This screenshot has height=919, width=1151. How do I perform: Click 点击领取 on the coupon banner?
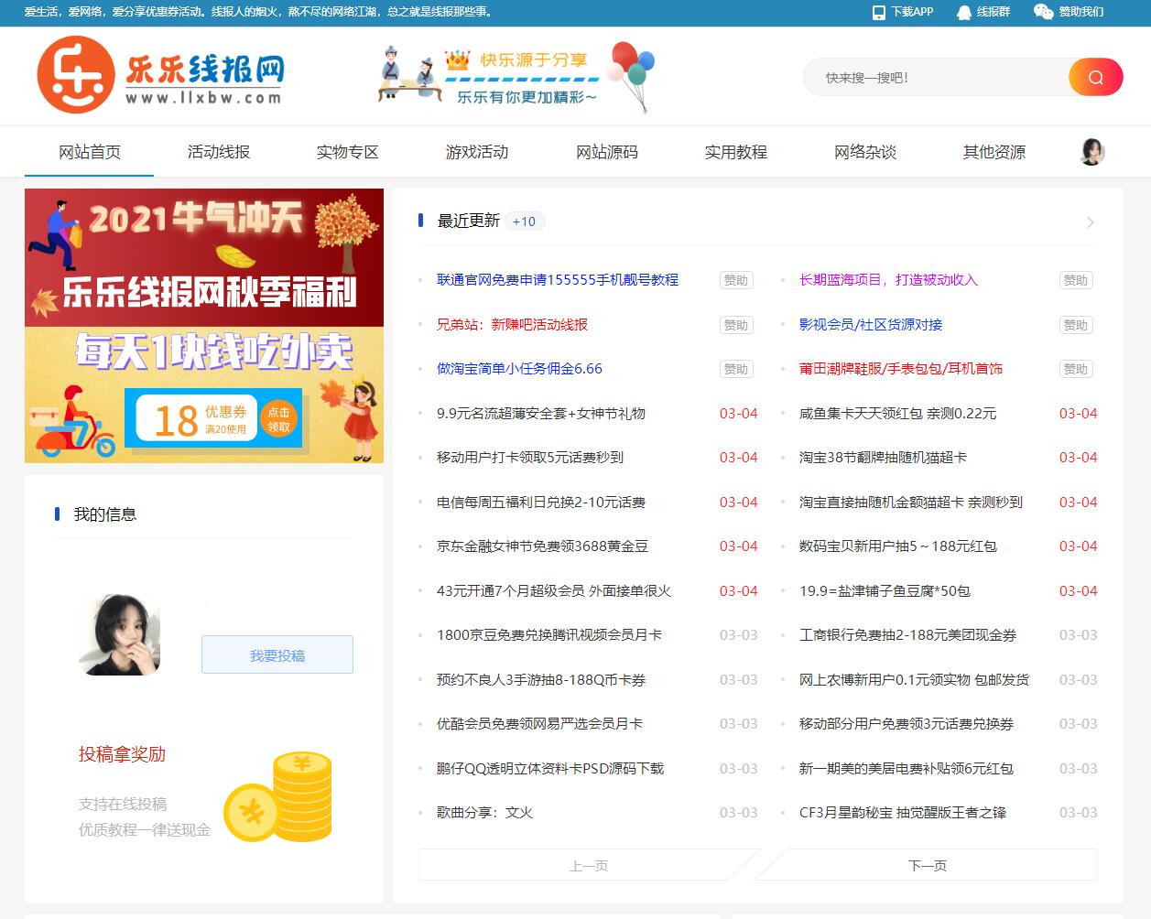pyautogui.click(x=280, y=420)
